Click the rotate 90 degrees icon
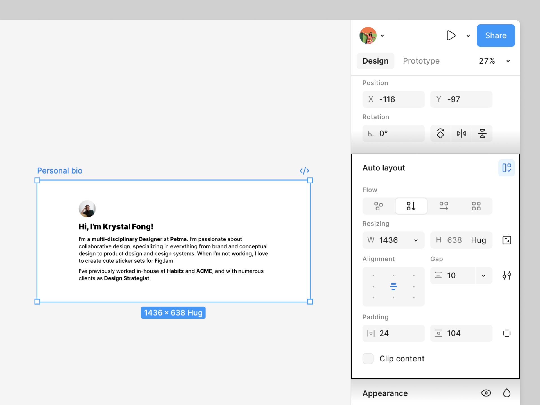 click(440, 133)
